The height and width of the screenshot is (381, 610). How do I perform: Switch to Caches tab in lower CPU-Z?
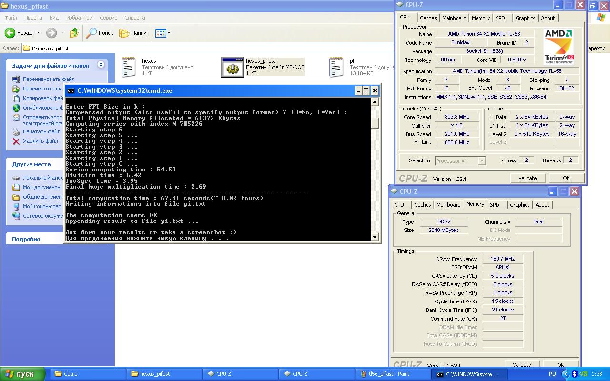(422, 205)
